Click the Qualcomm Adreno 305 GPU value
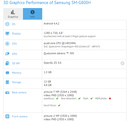130x121 pixels. [x=59, y=53]
